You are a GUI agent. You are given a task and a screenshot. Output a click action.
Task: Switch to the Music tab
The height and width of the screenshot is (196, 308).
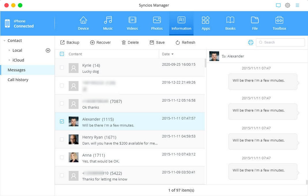pos(108,23)
